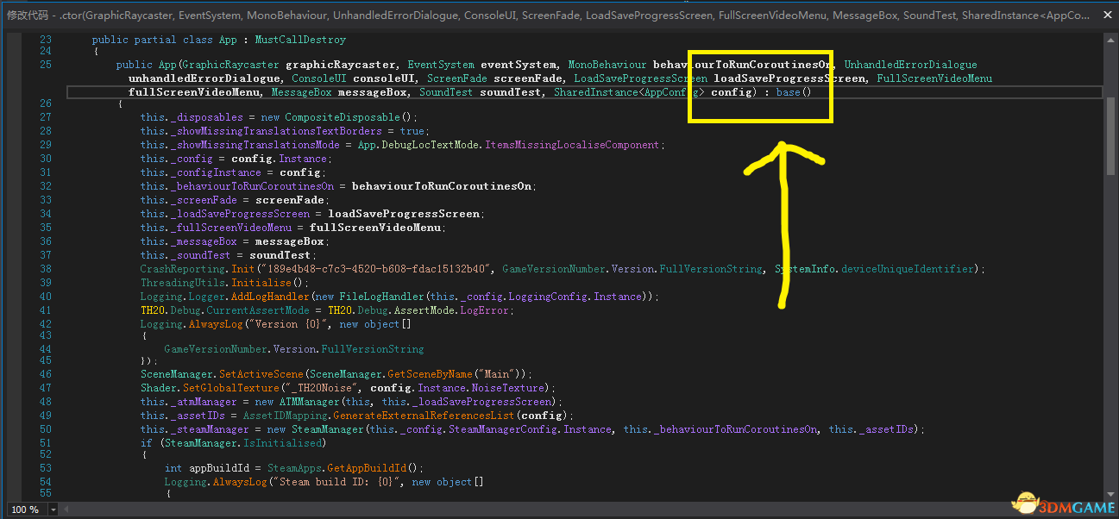
Task: Click the word partial on line 23
Action: coord(154,41)
